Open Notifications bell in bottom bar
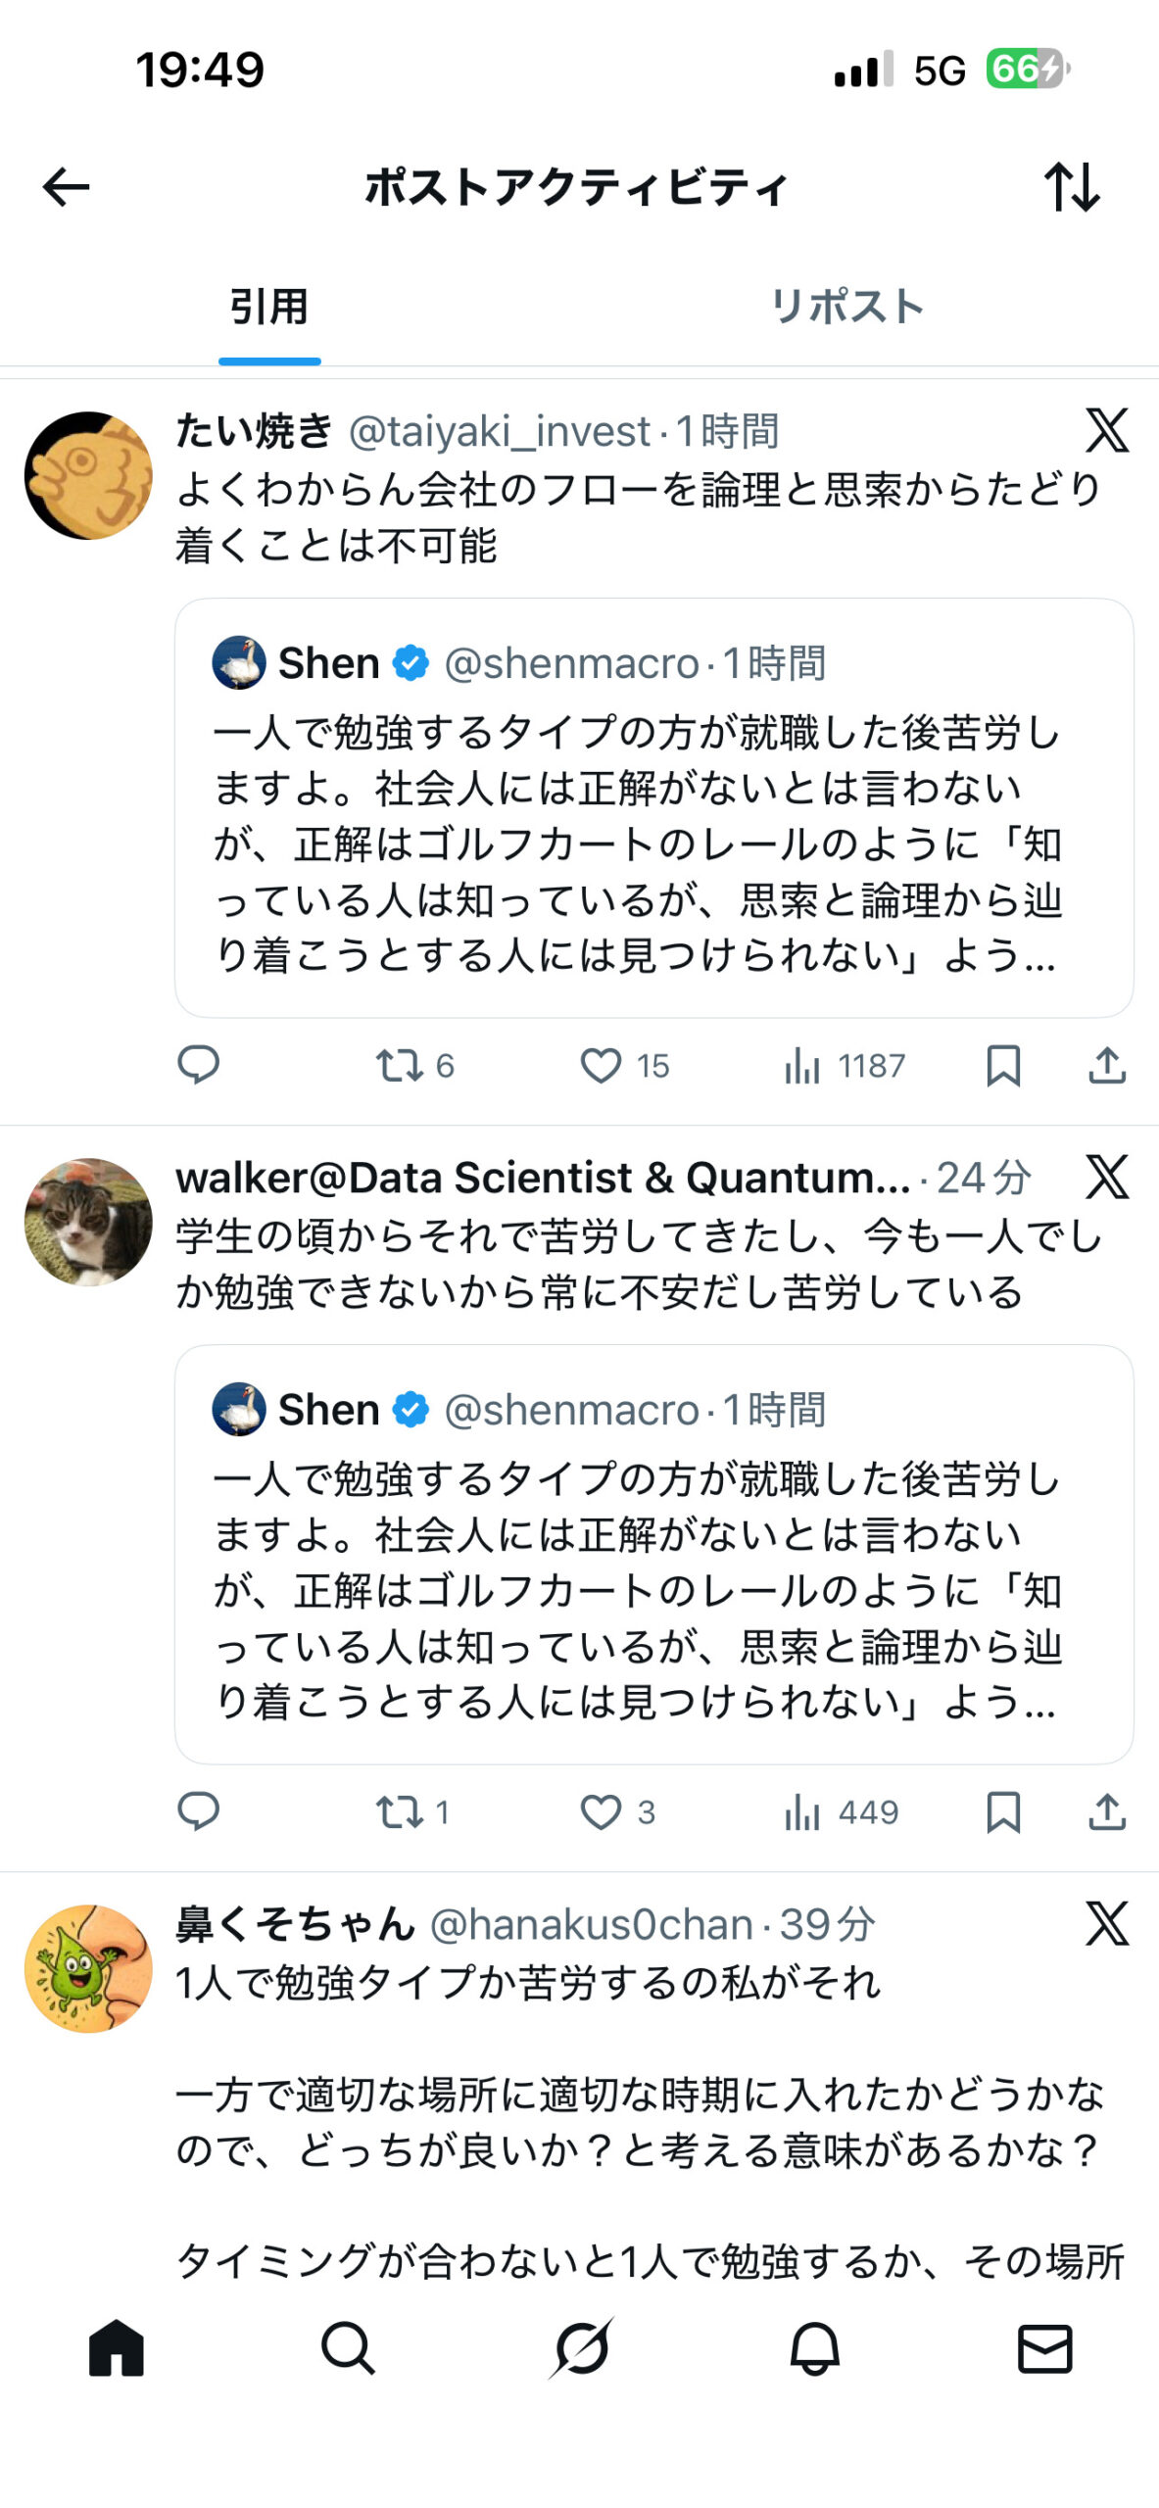Screen dimensions: 1159x2508 tap(814, 2348)
